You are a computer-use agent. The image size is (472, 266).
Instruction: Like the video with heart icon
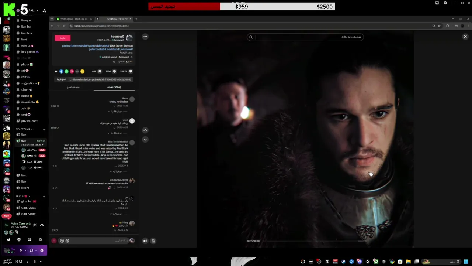tap(131, 71)
